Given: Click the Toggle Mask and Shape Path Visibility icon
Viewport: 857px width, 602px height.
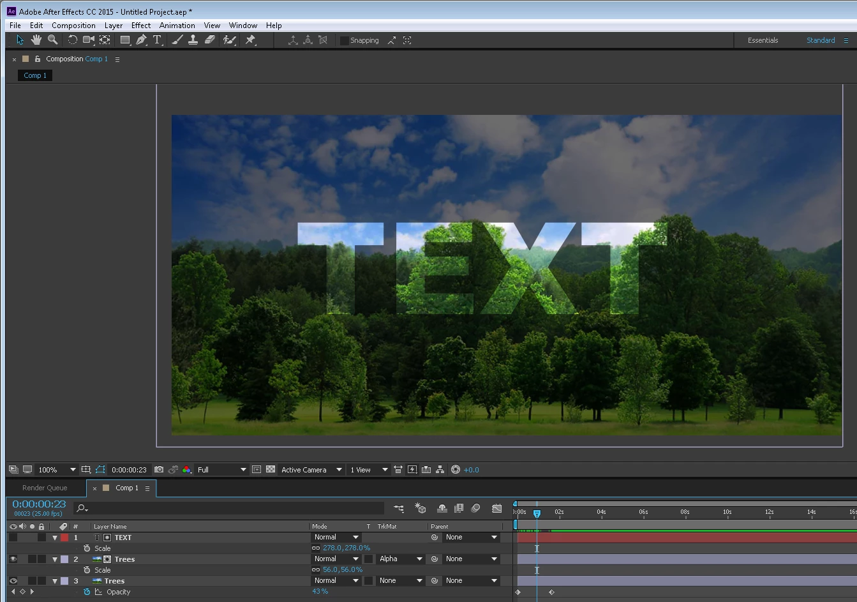Looking at the screenshot, I should point(100,469).
